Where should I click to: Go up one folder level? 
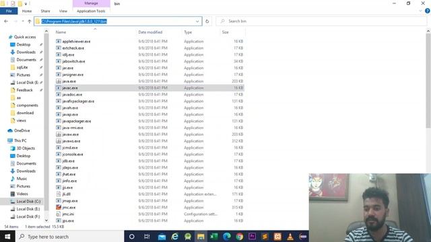click(30, 21)
